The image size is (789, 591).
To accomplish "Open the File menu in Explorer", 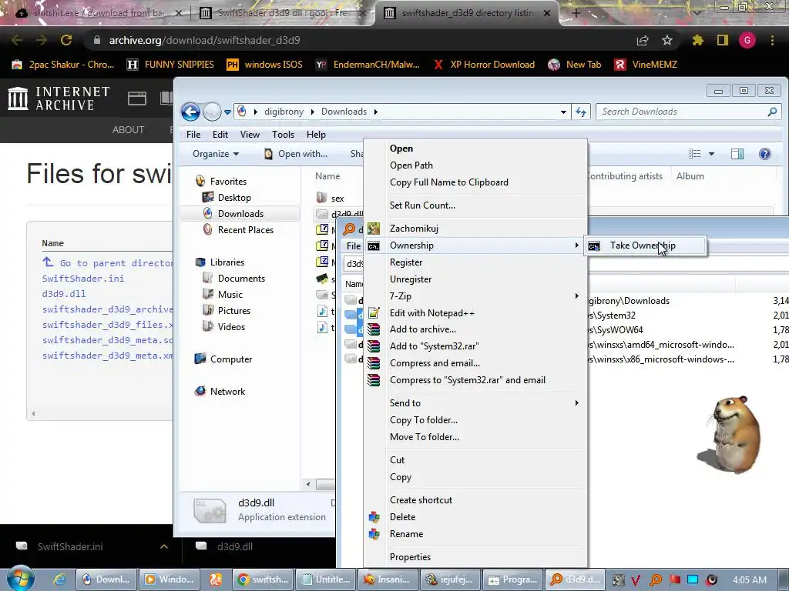I will (x=193, y=135).
